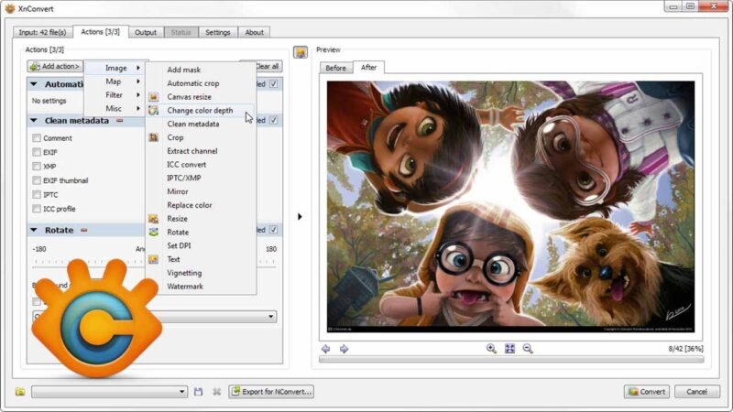This screenshot has width=733, height=412.
Task: Remove the Rotate action
Action: 84,231
